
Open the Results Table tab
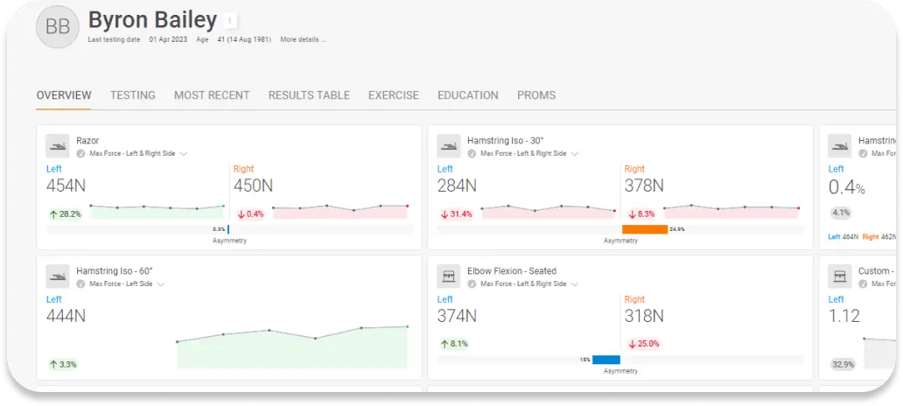tap(309, 95)
